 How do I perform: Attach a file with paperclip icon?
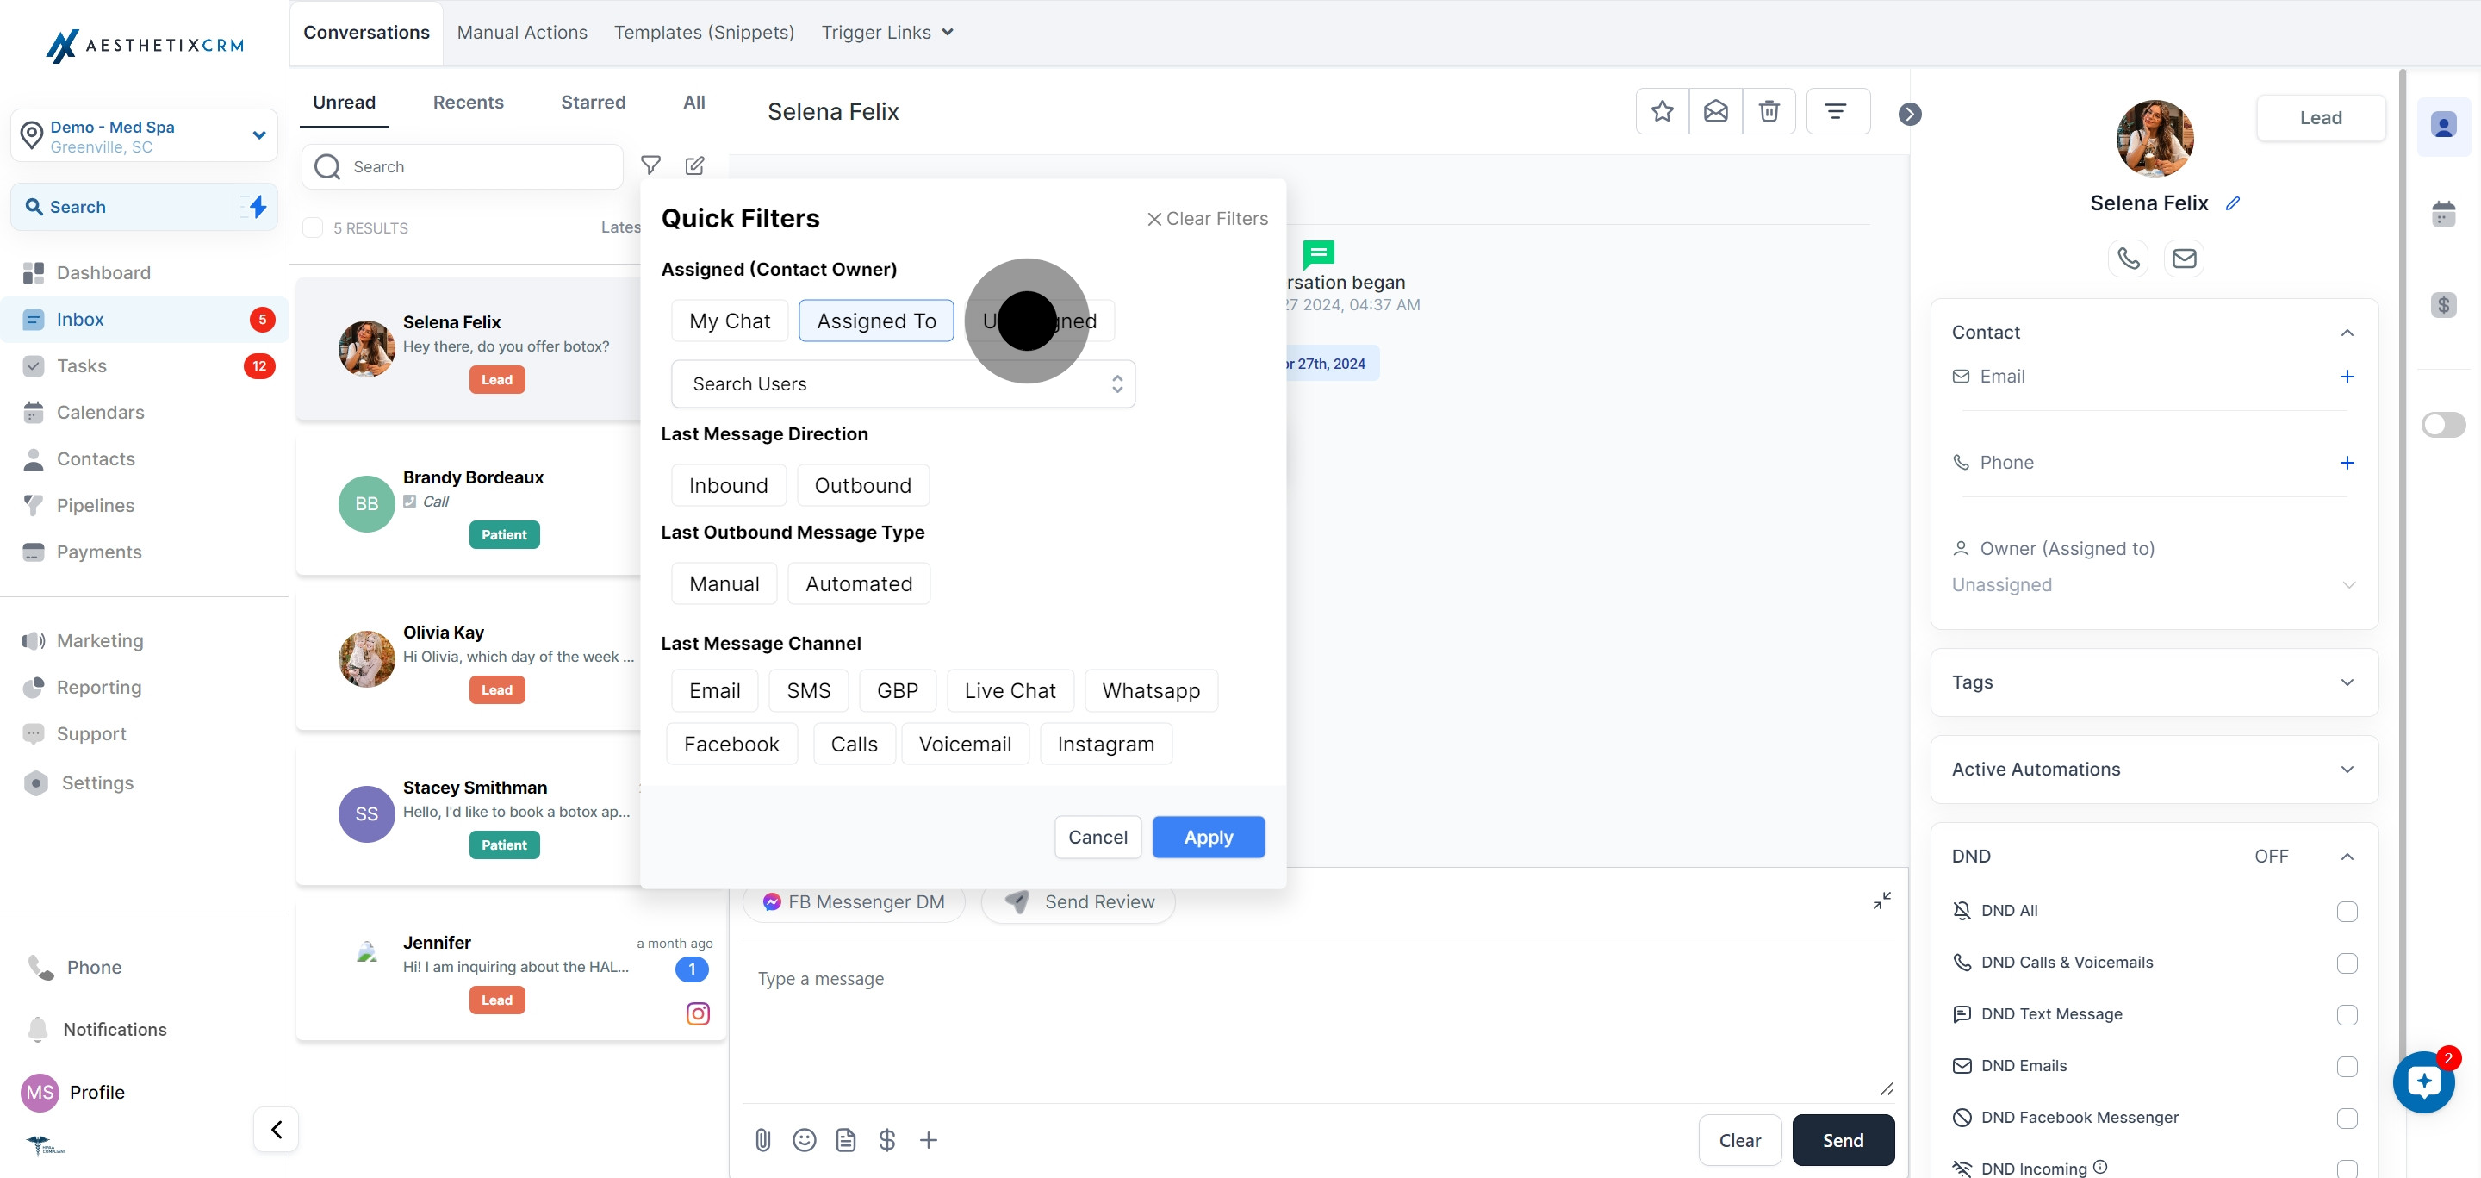762,1140
